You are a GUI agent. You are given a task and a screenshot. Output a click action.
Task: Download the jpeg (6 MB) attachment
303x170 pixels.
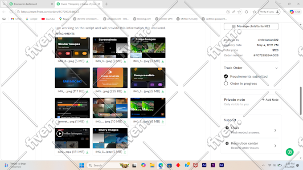[163, 122]
